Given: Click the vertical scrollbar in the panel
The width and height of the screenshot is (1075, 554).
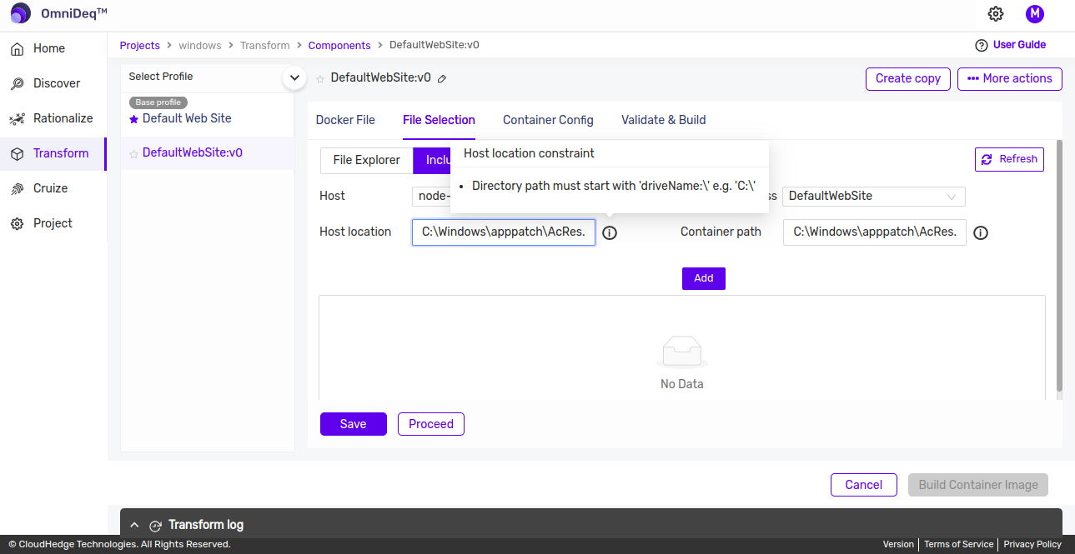Looking at the screenshot, I should [1059, 267].
